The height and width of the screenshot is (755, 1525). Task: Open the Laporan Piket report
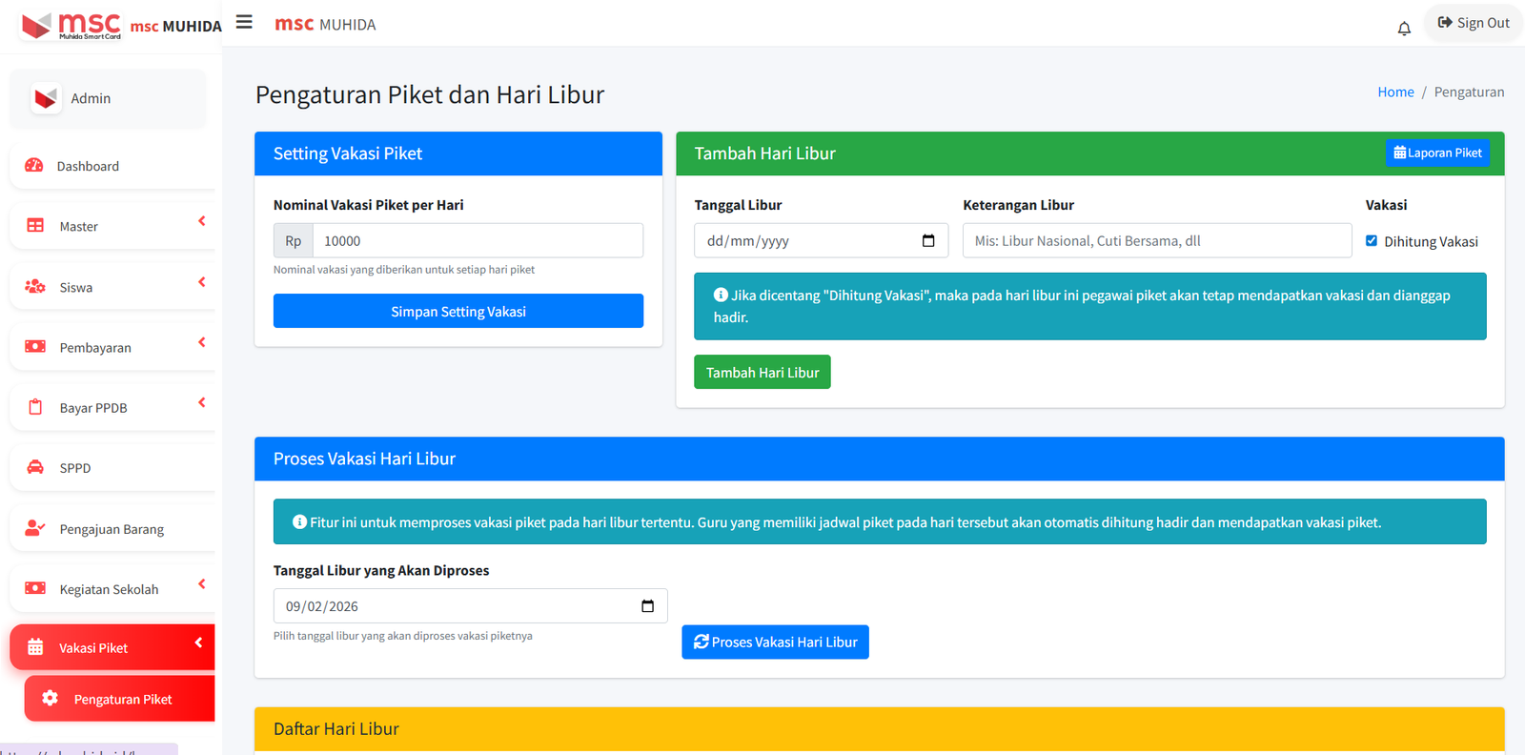pos(1436,153)
